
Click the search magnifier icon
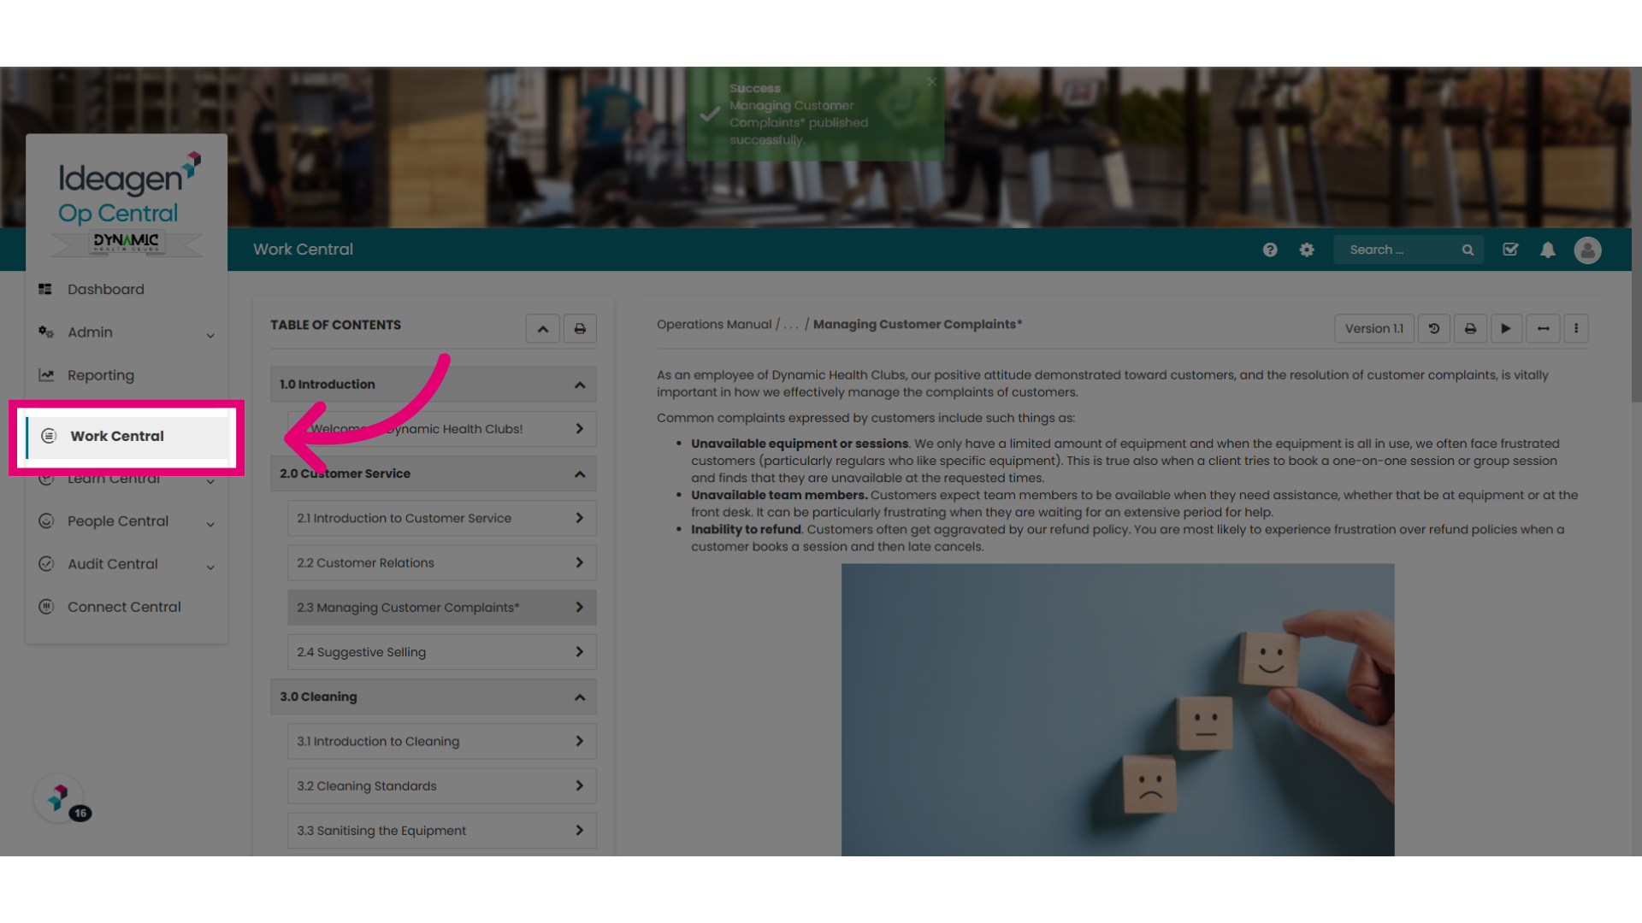coord(1468,250)
